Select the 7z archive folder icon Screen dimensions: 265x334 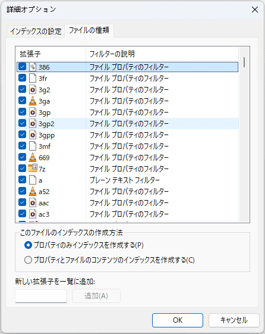pyautogui.click(x=33, y=168)
